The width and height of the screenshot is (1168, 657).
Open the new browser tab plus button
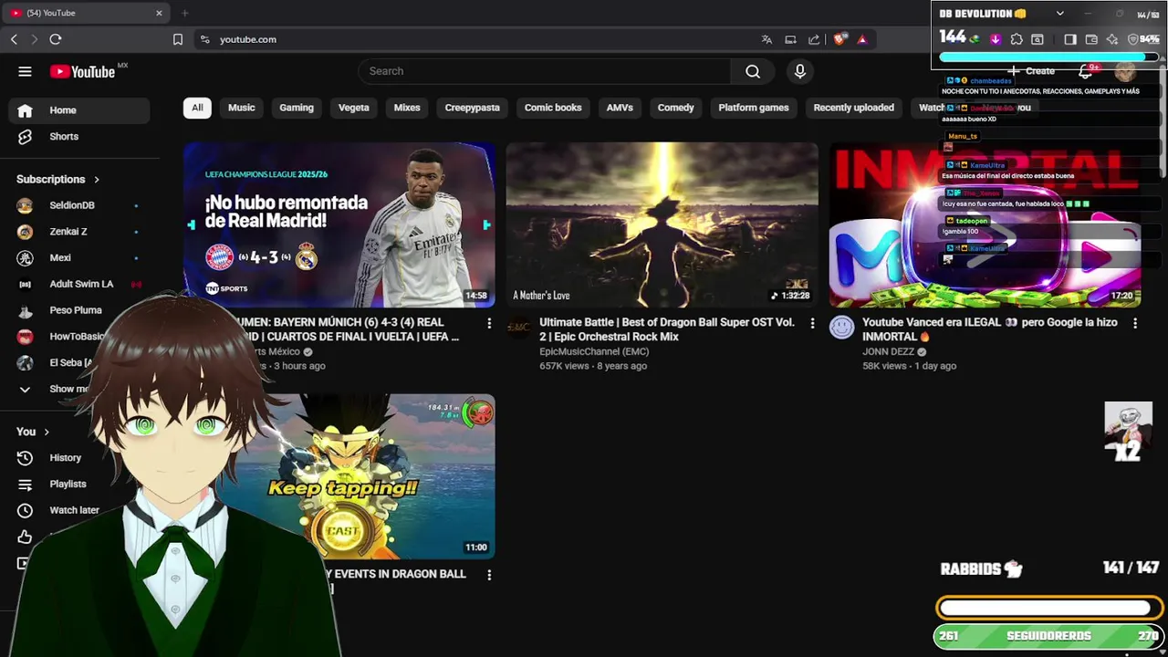pos(184,13)
